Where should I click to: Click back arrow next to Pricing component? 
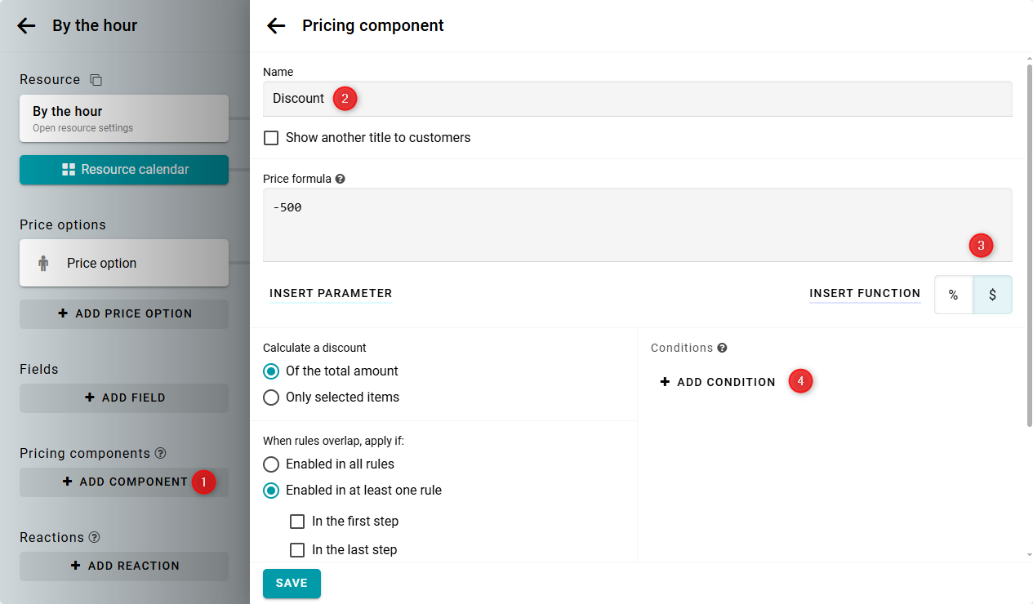[276, 26]
